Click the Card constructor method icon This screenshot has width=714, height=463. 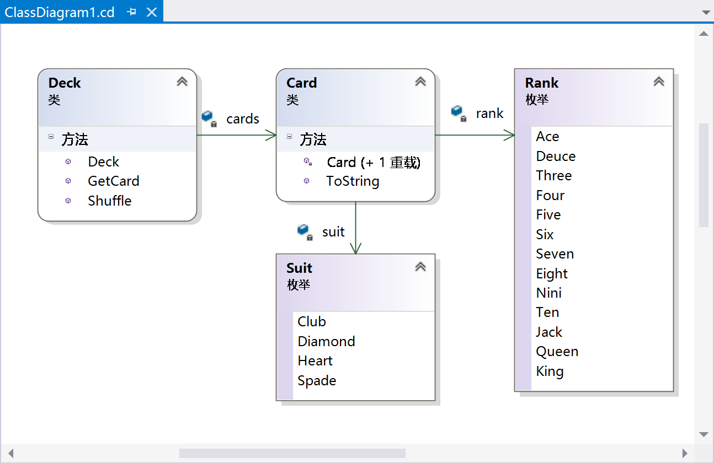(x=307, y=162)
